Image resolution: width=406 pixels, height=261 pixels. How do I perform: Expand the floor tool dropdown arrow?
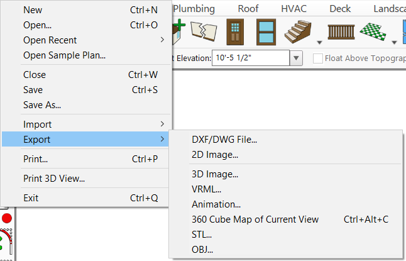click(x=394, y=42)
